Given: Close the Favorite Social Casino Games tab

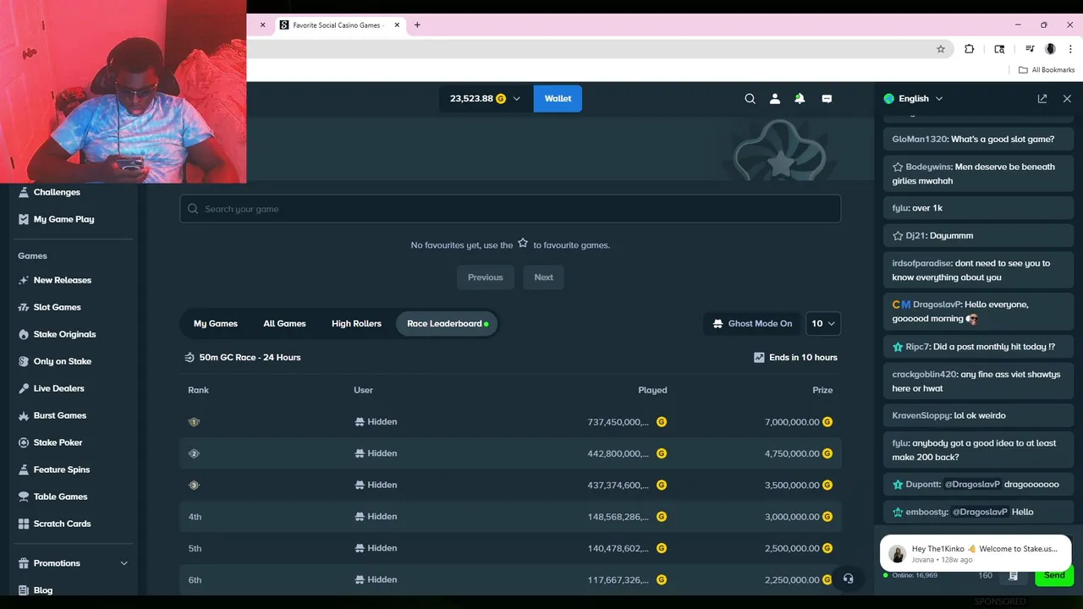Looking at the screenshot, I should [397, 25].
